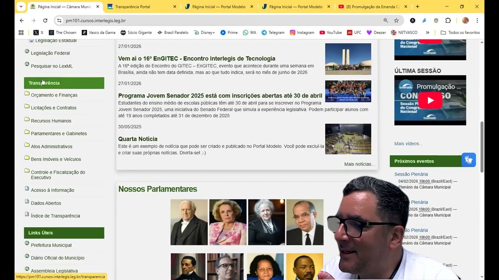Open Pesquisar no LexML link
This screenshot has height=280, width=499.
52,66
